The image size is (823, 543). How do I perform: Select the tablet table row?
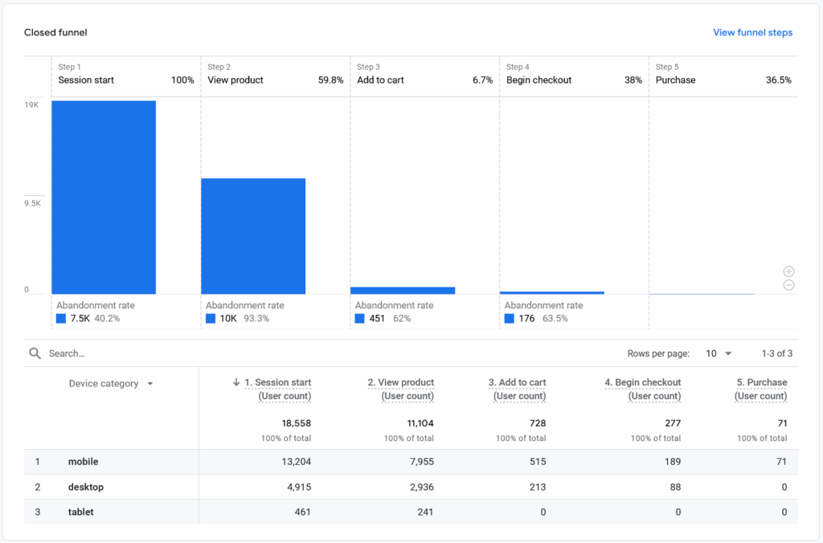click(81, 512)
